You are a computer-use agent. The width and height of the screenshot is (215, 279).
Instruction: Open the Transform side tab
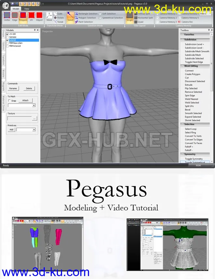[3, 60]
